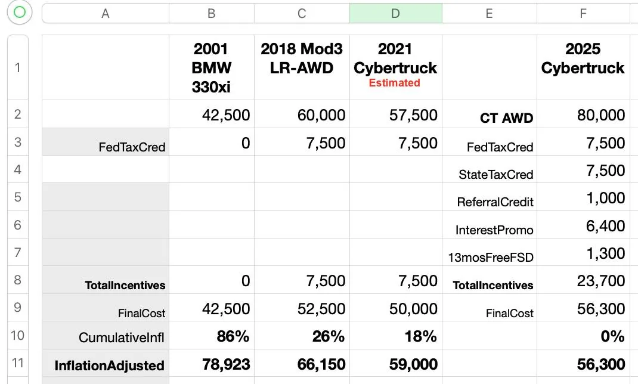The height and width of the screenshot is (384, 638).
Task: Select column A header
Action: (106, 14)
